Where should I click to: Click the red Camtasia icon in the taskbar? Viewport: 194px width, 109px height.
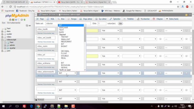tap(73, 106)
